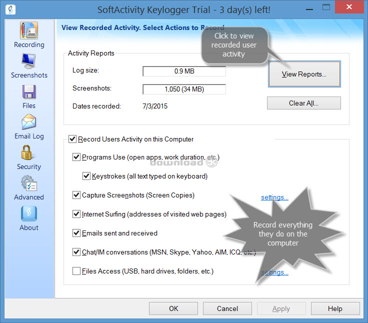This screenshot has width=368, height=323.
Task: Click the Log size field
Action: pos(184,71)
